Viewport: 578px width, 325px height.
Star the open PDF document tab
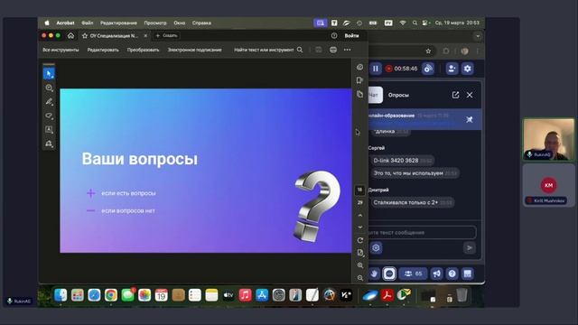[85, 36]
